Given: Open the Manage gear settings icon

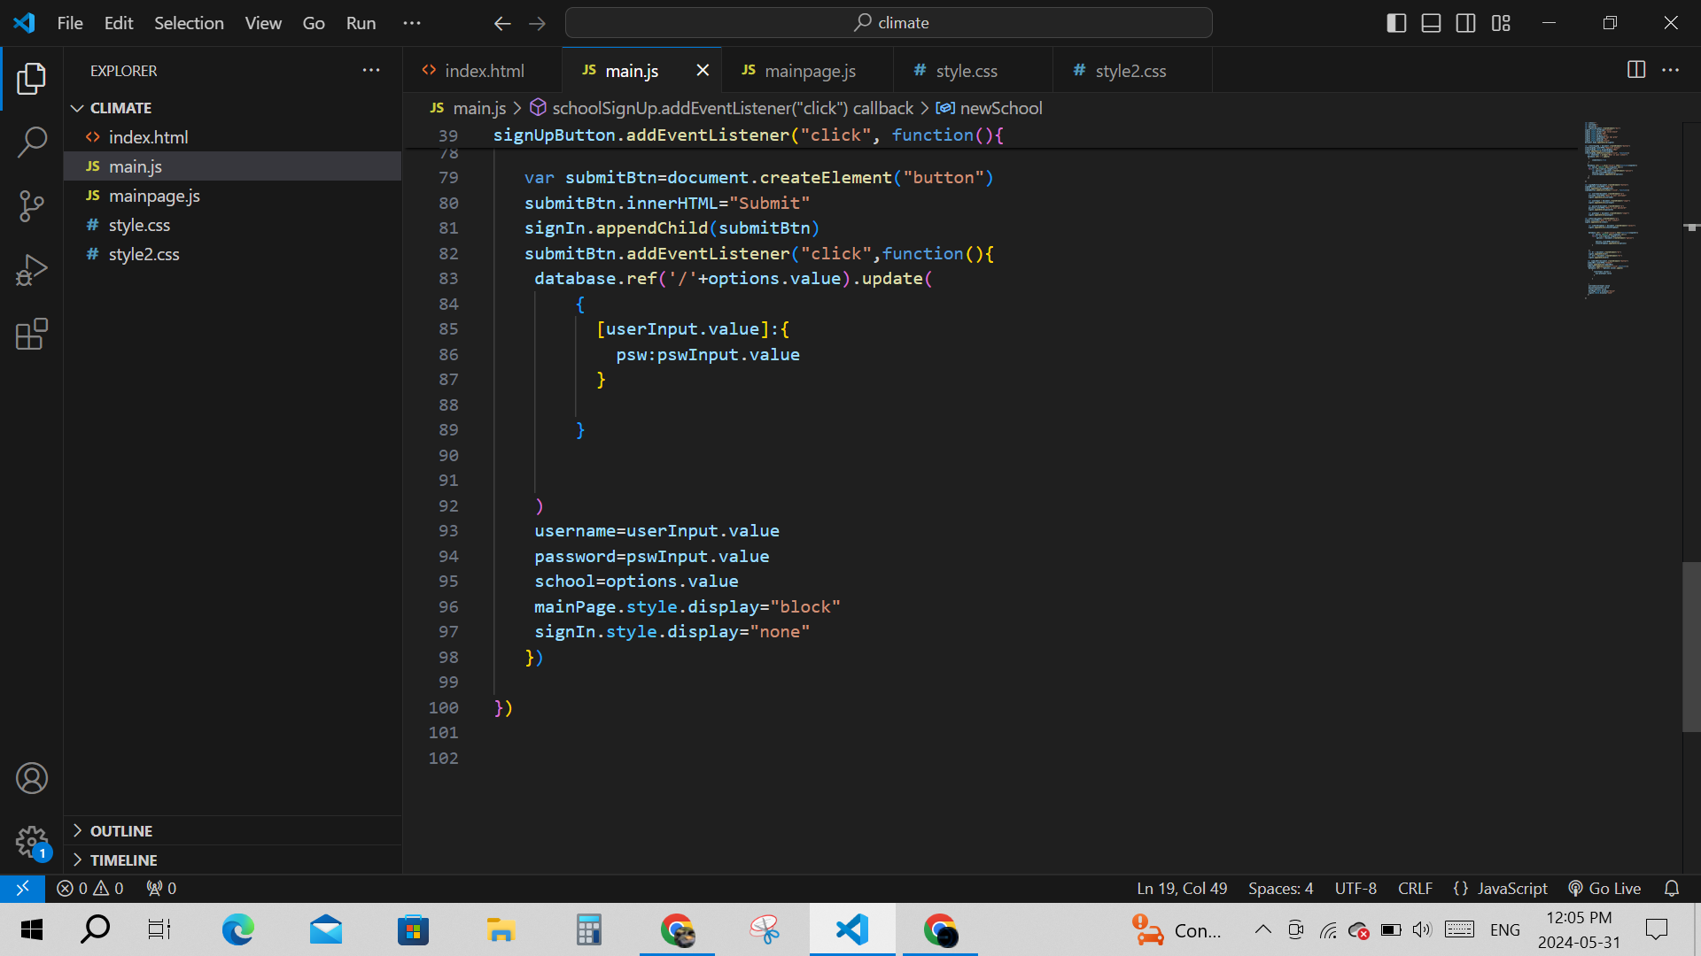Looking at the screenshot, I should tap(32, 841).
